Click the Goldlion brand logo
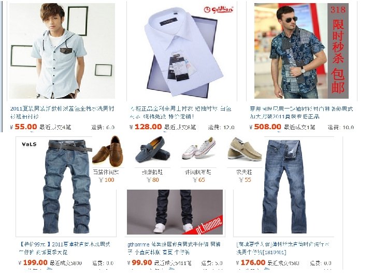 click(219, 9)
